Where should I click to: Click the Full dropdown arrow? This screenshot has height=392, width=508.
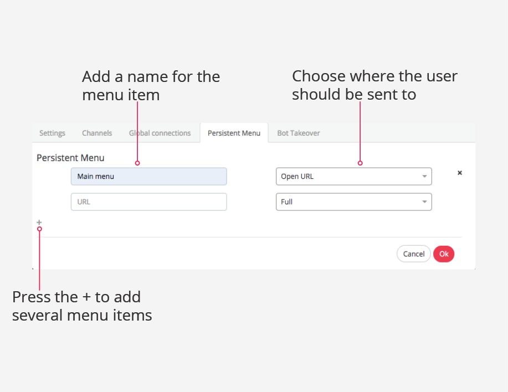pos(424,202)
